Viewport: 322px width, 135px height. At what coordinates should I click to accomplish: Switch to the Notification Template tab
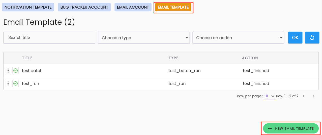28,7
